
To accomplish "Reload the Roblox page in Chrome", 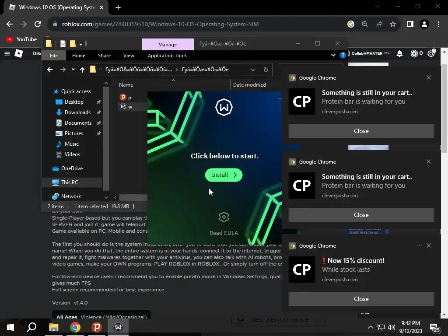I will [x=38, y=24].
